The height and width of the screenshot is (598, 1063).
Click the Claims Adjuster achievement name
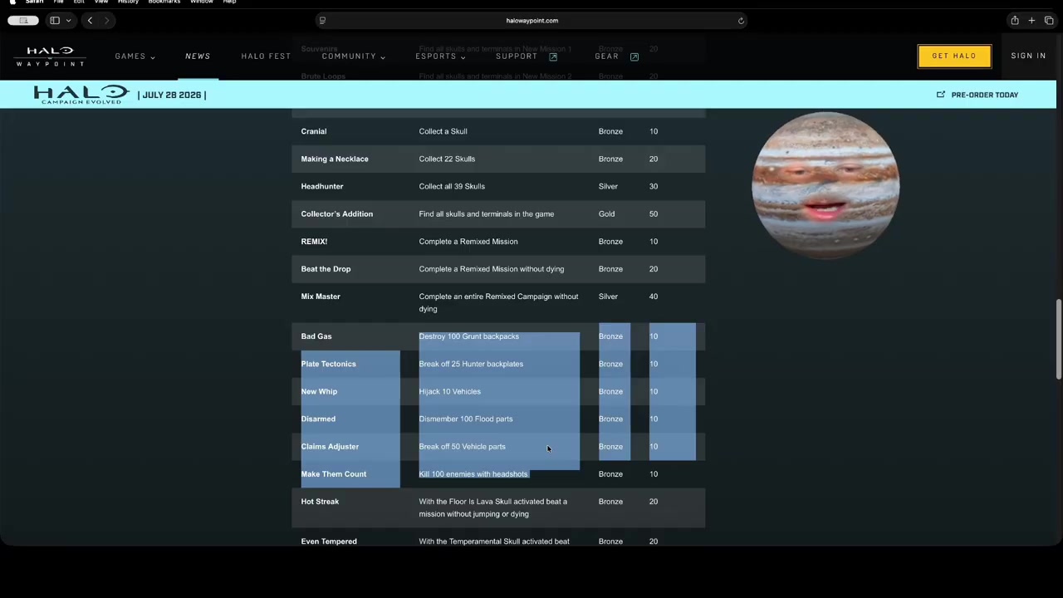pyautogui.click(x=330, y=446)
